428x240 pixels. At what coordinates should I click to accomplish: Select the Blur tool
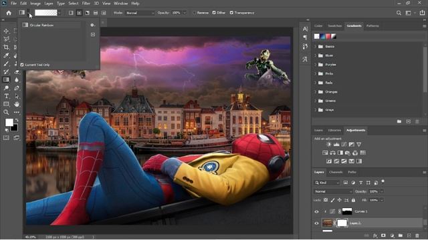(x=17, y=80)
